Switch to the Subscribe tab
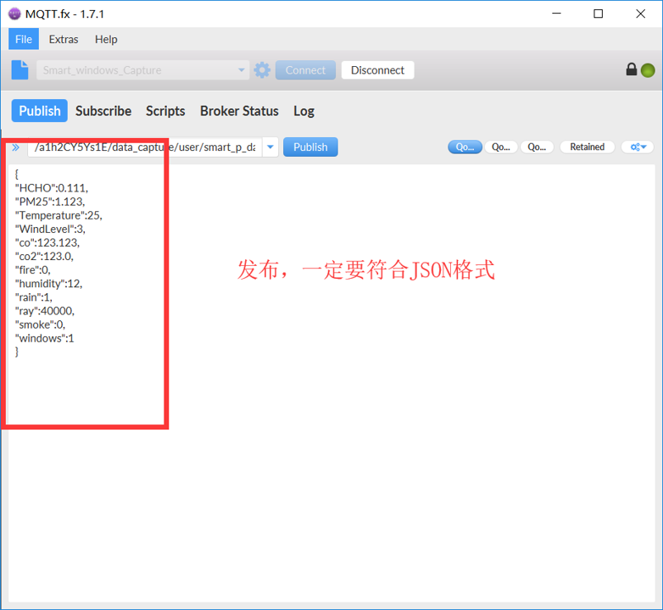This screenshot has height=610, width=663. pos(103,111)
